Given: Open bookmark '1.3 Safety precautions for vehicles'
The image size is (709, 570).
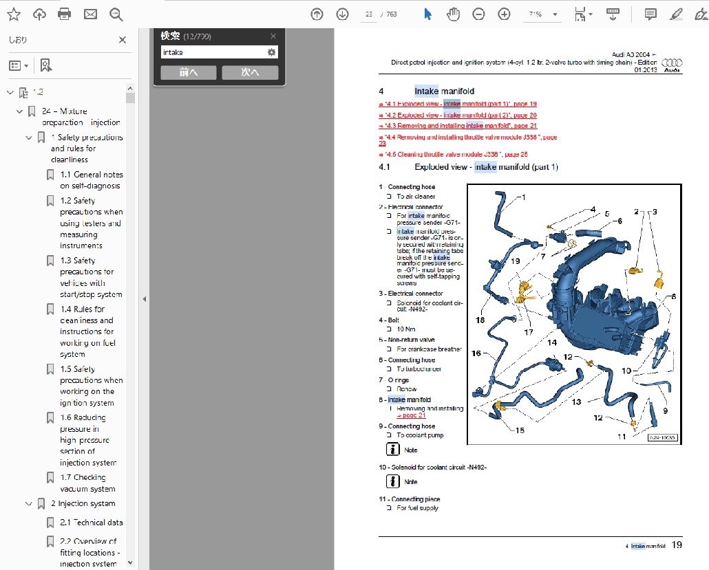Looking at the screenshot, I should coord(91,277).
